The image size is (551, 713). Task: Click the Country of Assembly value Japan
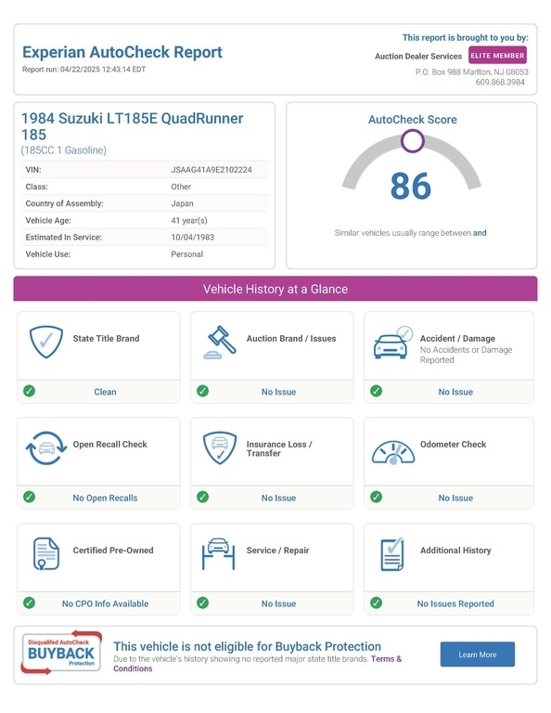coord(182,203)
